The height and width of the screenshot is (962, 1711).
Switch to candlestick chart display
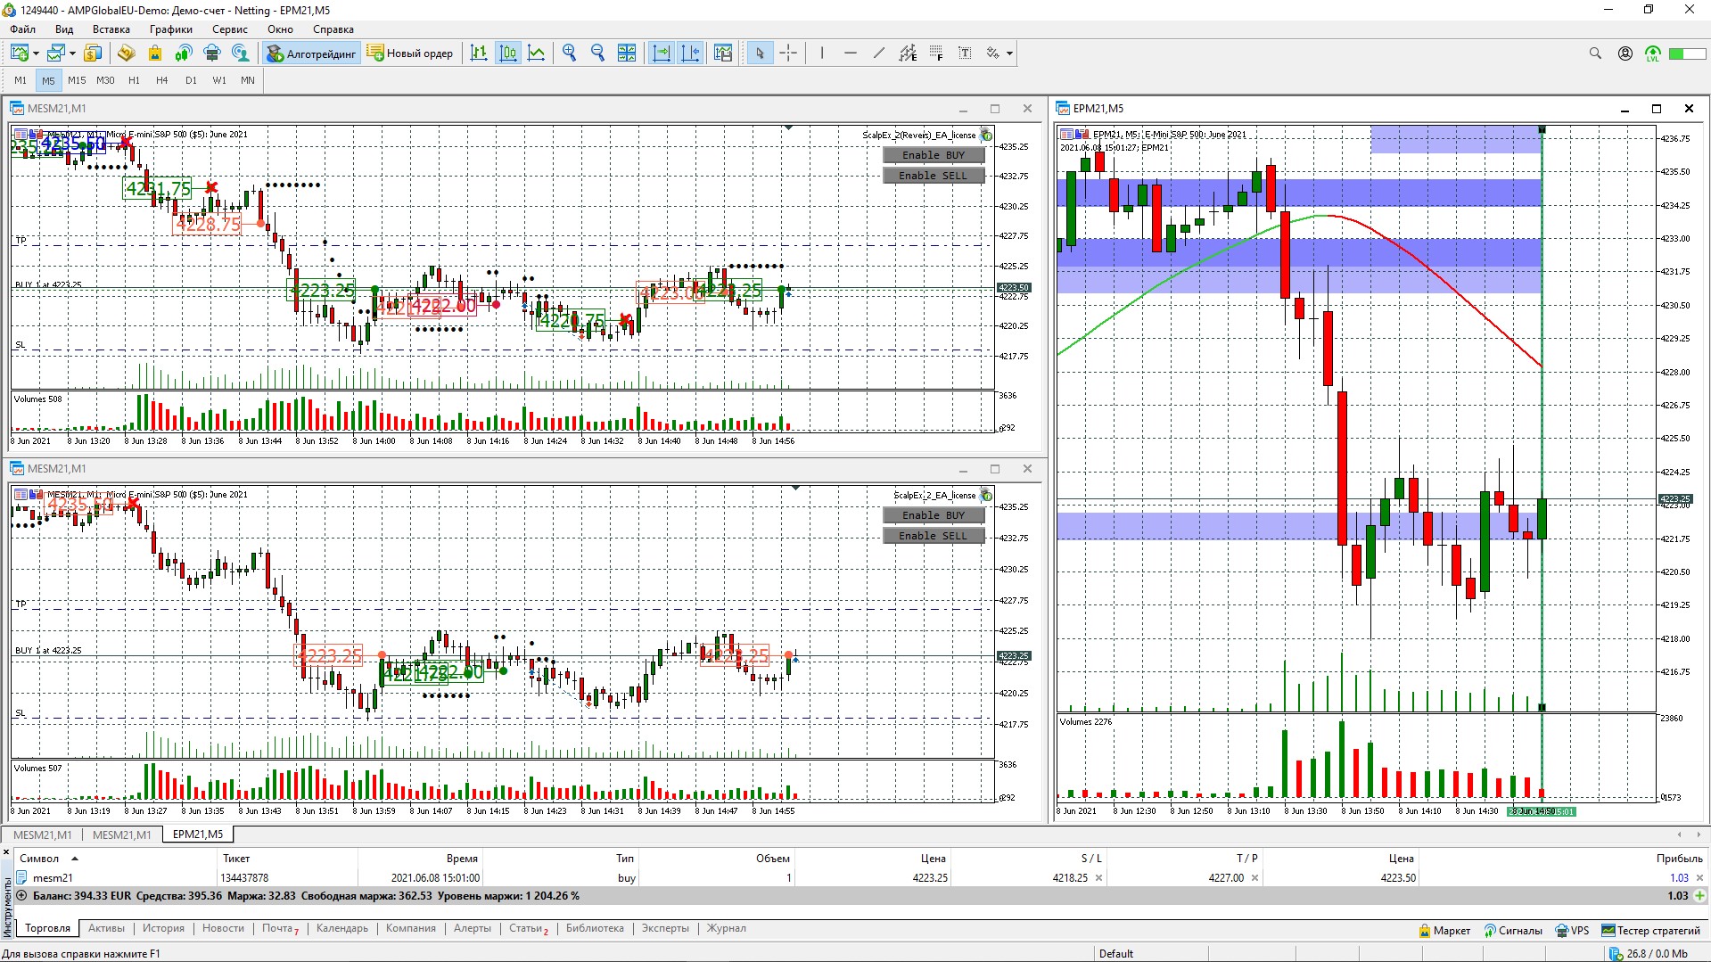tap(508, 53)
